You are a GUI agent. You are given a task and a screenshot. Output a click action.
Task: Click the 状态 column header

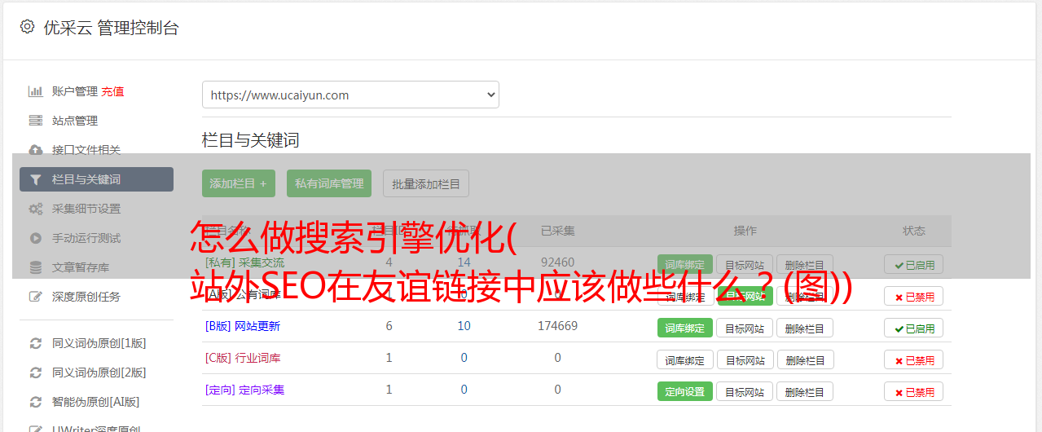tap(914, 231)
